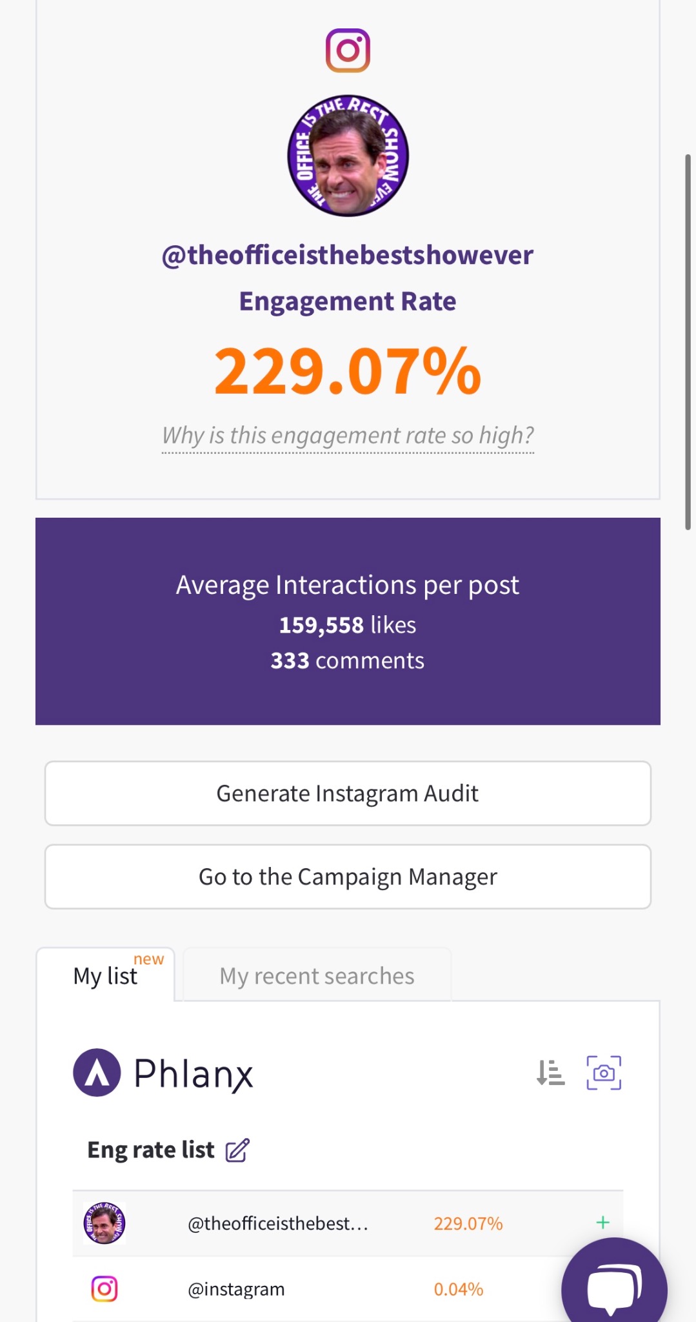Screen dimensions: 696x1322
Task: Click the screenshot camera icon
Action: 604,1073
